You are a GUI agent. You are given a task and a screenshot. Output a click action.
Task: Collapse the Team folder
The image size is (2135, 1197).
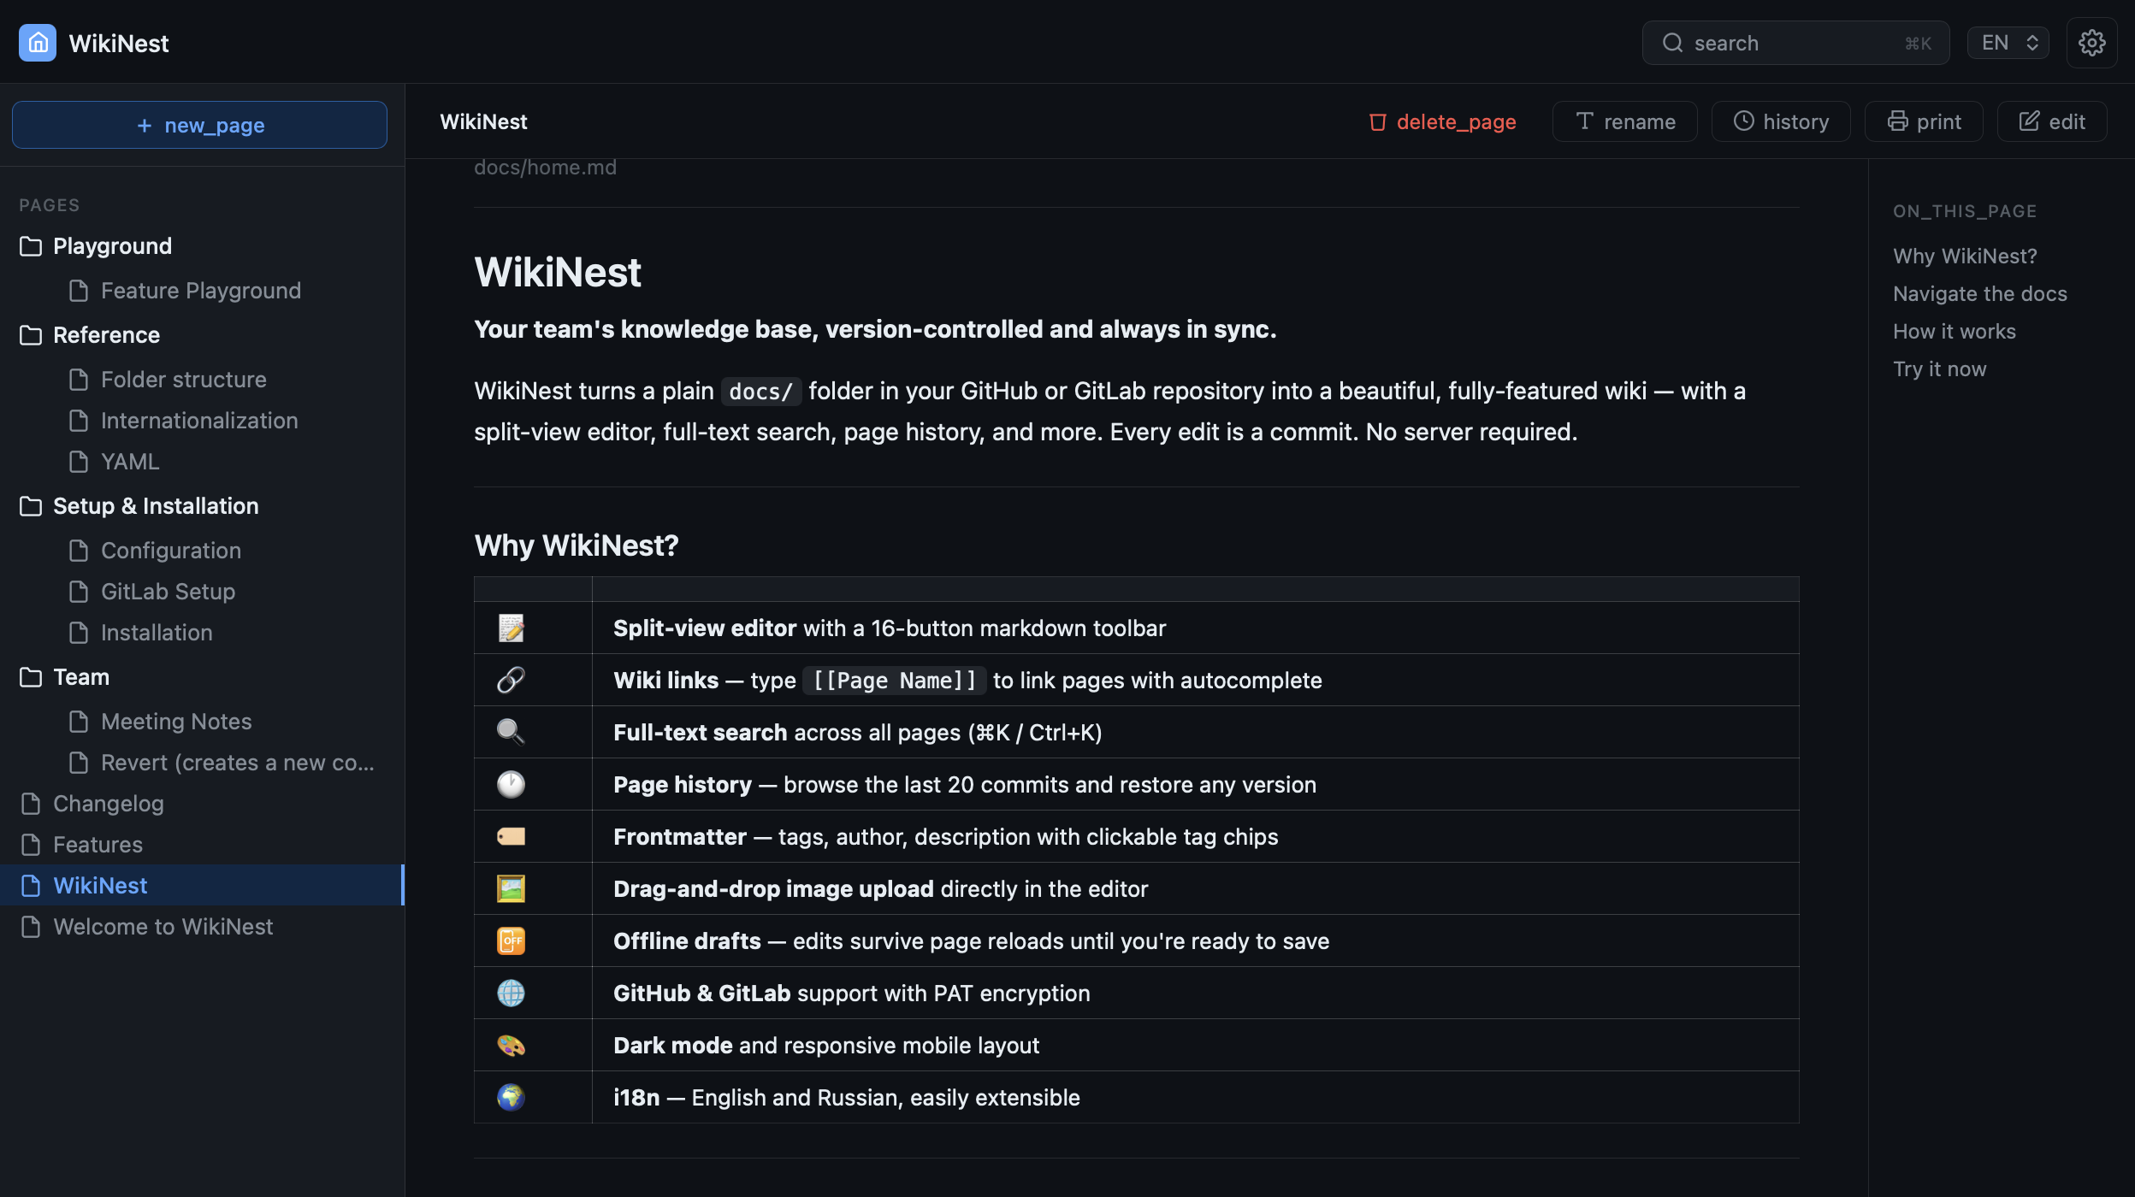tap(202, 677)
